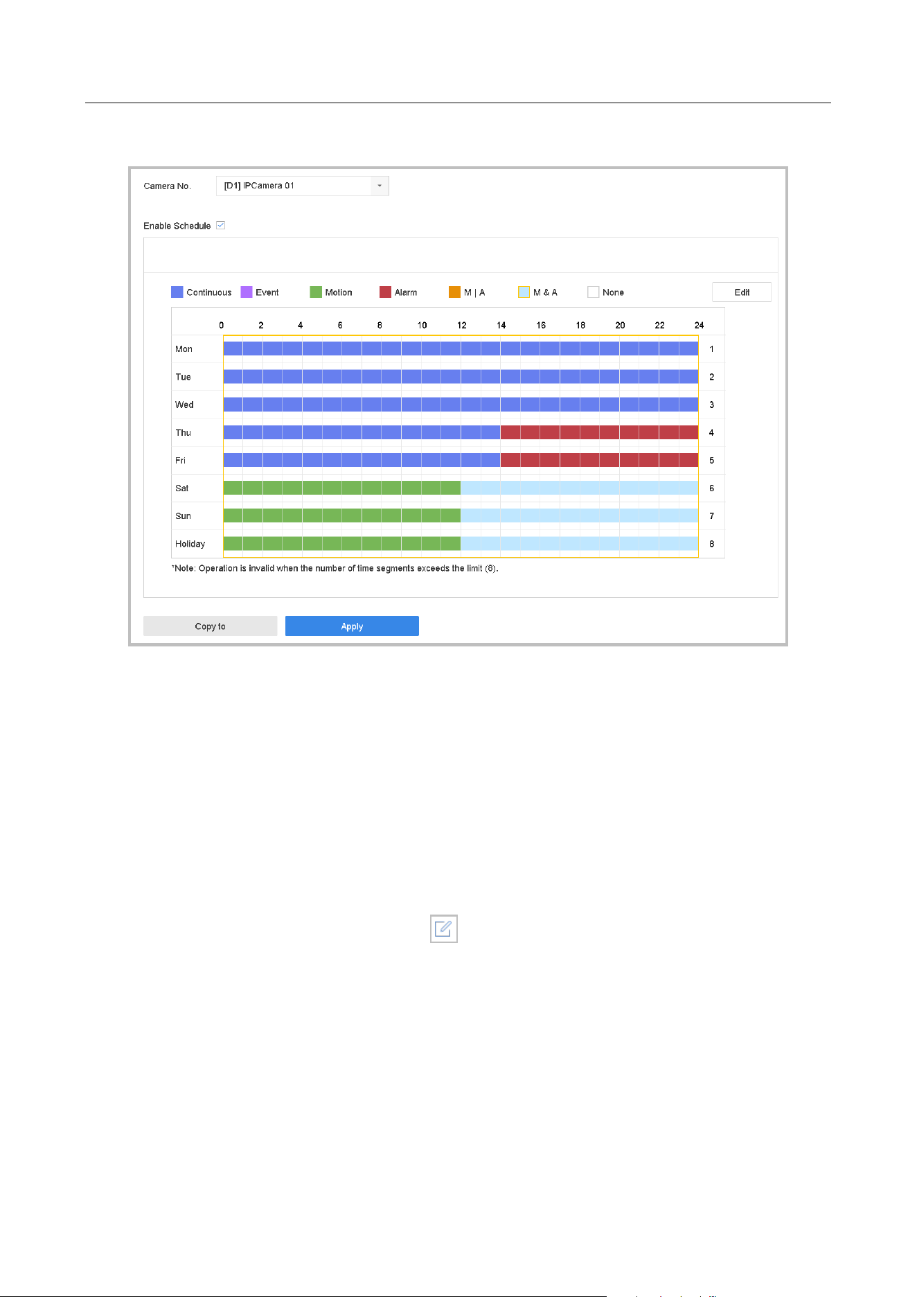Click the Apply button

coord(352,626)
